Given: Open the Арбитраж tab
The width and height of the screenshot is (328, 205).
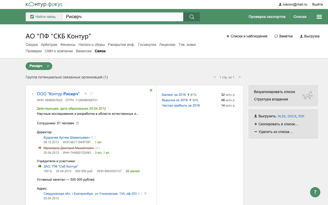Looking at the screenshot, I should [x=49, y=45].
